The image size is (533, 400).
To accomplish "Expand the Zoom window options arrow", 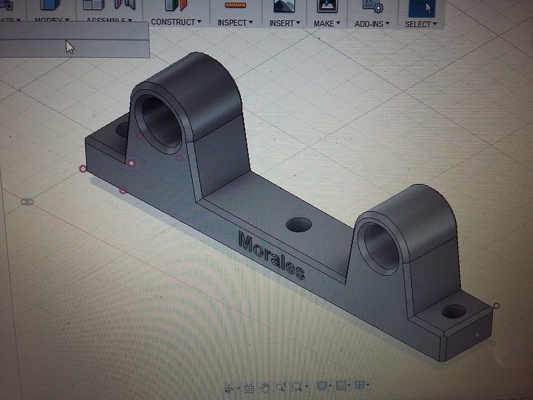I will tap(307, 387).
